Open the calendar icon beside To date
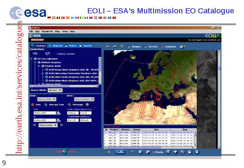244x168 pixels. 59,120
